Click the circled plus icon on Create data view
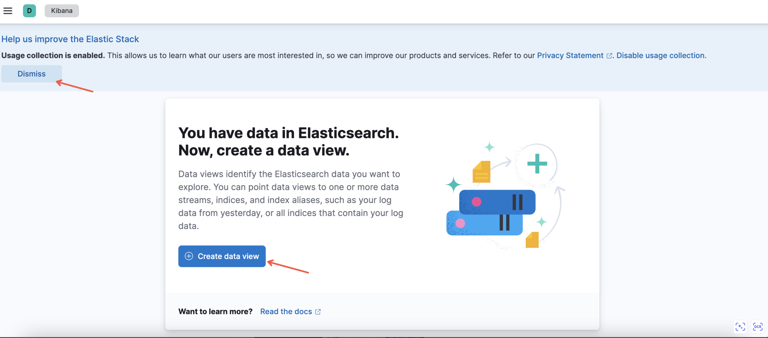 (189, 256)
